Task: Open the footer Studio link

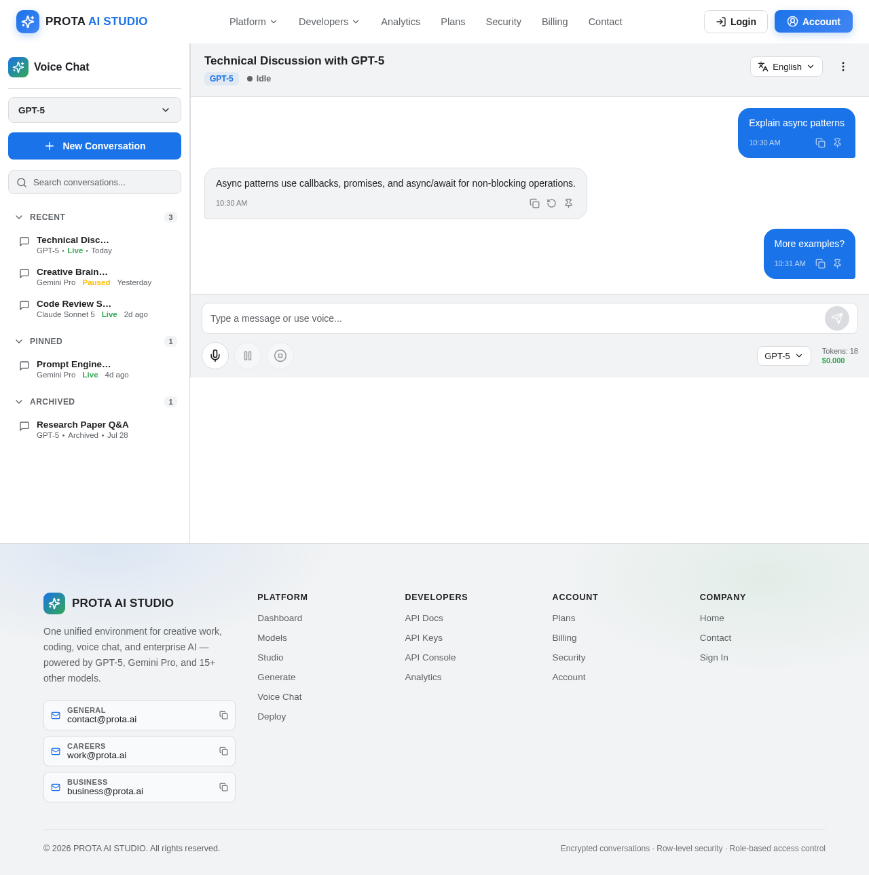Action: point(270,658)
